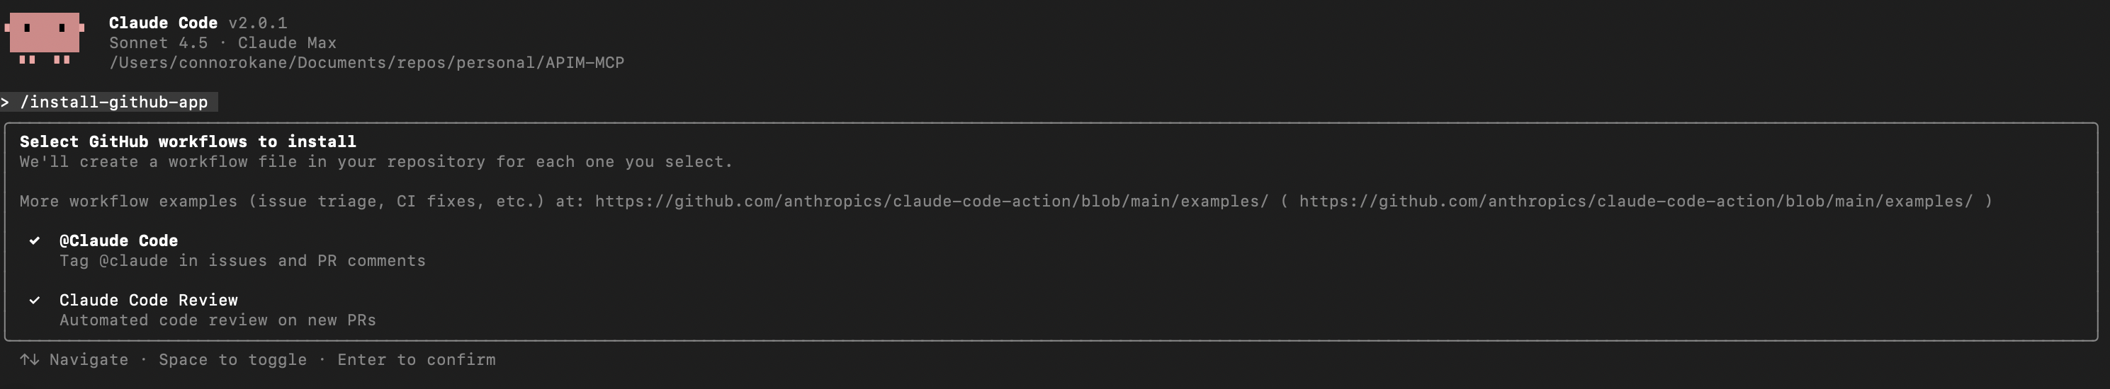Click the 'Enter to confirm' hint
The height and width of the screenshot is (389, 2110).
coord(416,359)
